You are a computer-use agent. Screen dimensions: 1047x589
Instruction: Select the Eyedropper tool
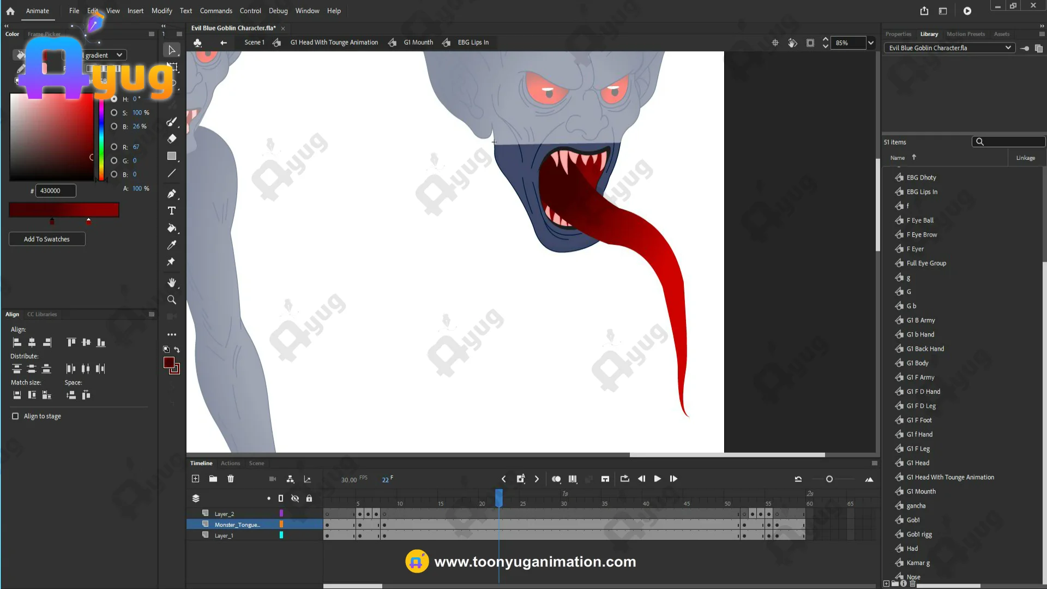coord(171,245)
